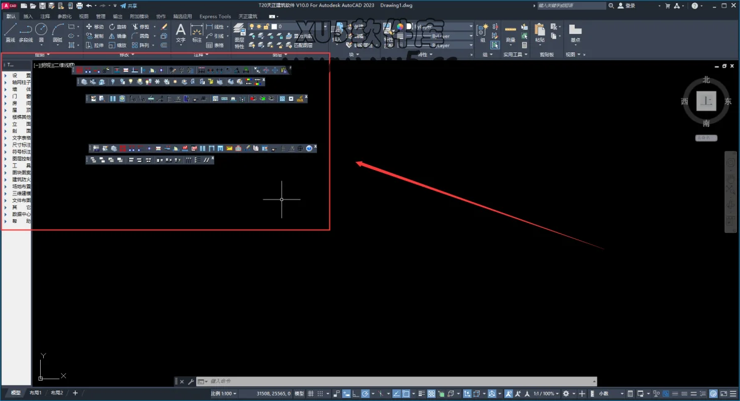Open the 布局1 layout tab

(36, 393)
